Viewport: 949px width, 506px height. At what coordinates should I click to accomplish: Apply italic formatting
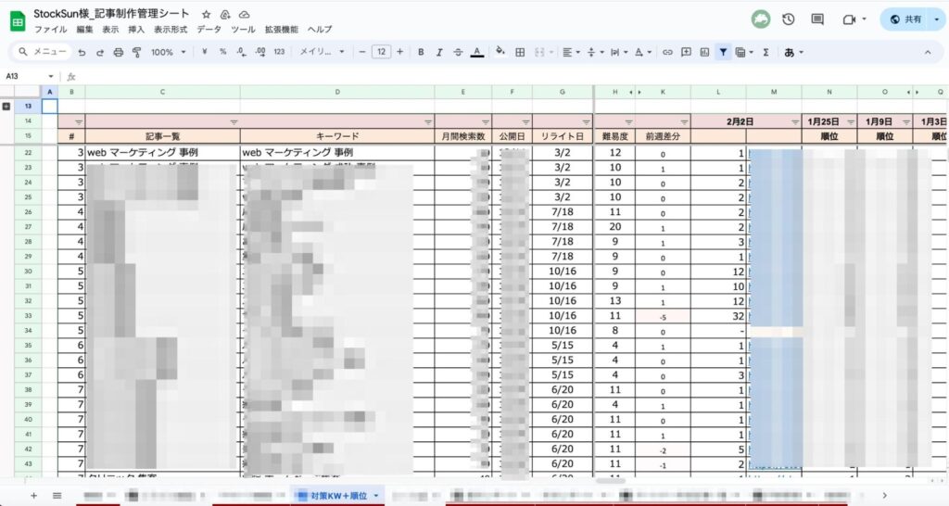pos(439,52)
